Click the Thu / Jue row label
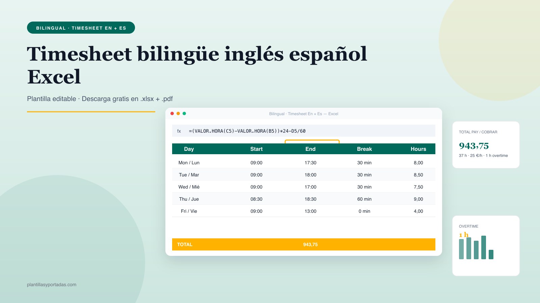 tap(189, 199)
